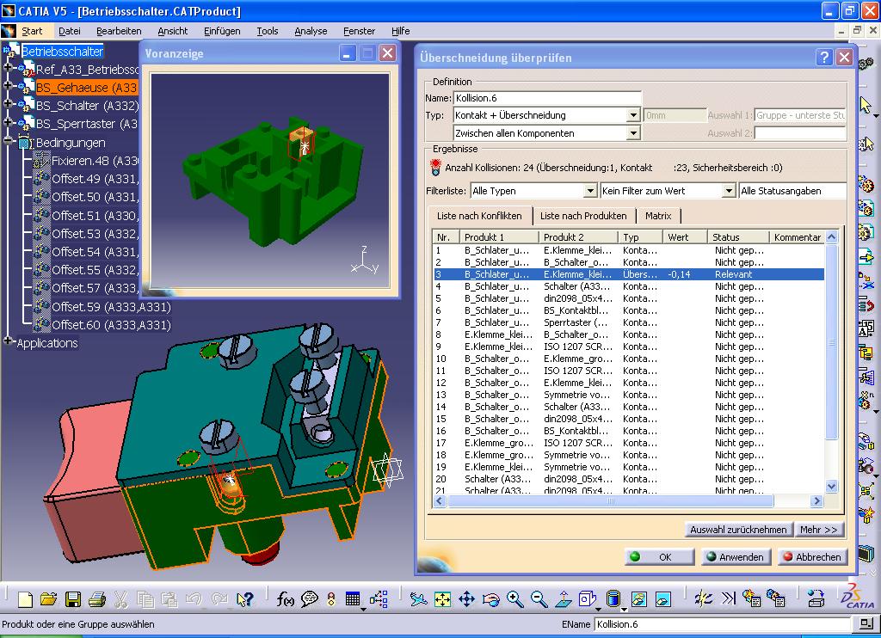
Task: Click the results list scroll down arrow
Action: click(832, 487)
